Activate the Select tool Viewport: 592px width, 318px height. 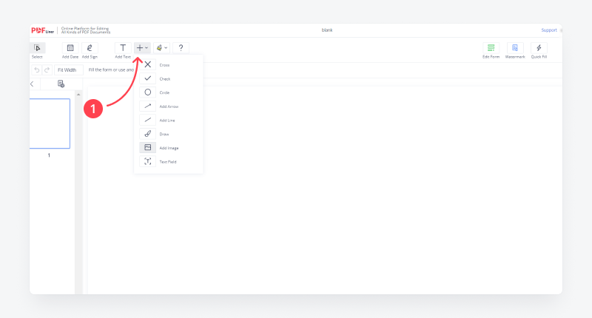pyautogui.click(x=37, y=48)
